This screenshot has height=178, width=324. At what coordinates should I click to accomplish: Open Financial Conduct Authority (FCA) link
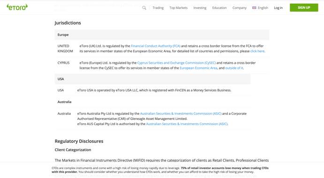[156, 46]
